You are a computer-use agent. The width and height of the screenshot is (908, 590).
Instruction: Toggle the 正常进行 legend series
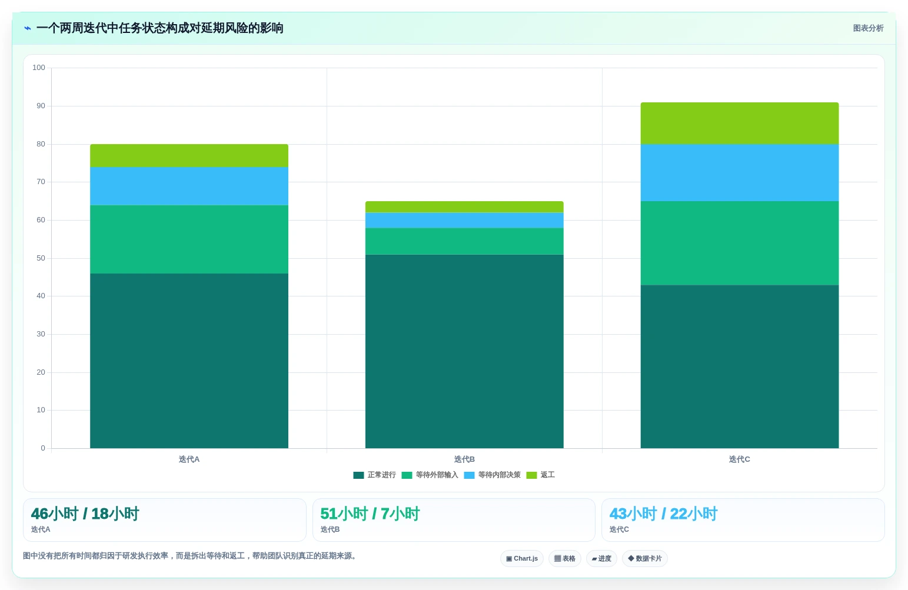pyautogui.click(x=374, y=475)
